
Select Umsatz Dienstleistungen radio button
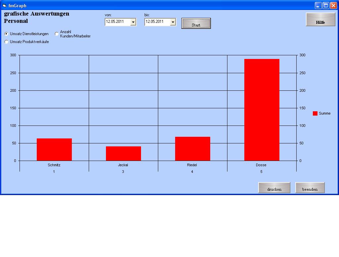pos(7,34)
